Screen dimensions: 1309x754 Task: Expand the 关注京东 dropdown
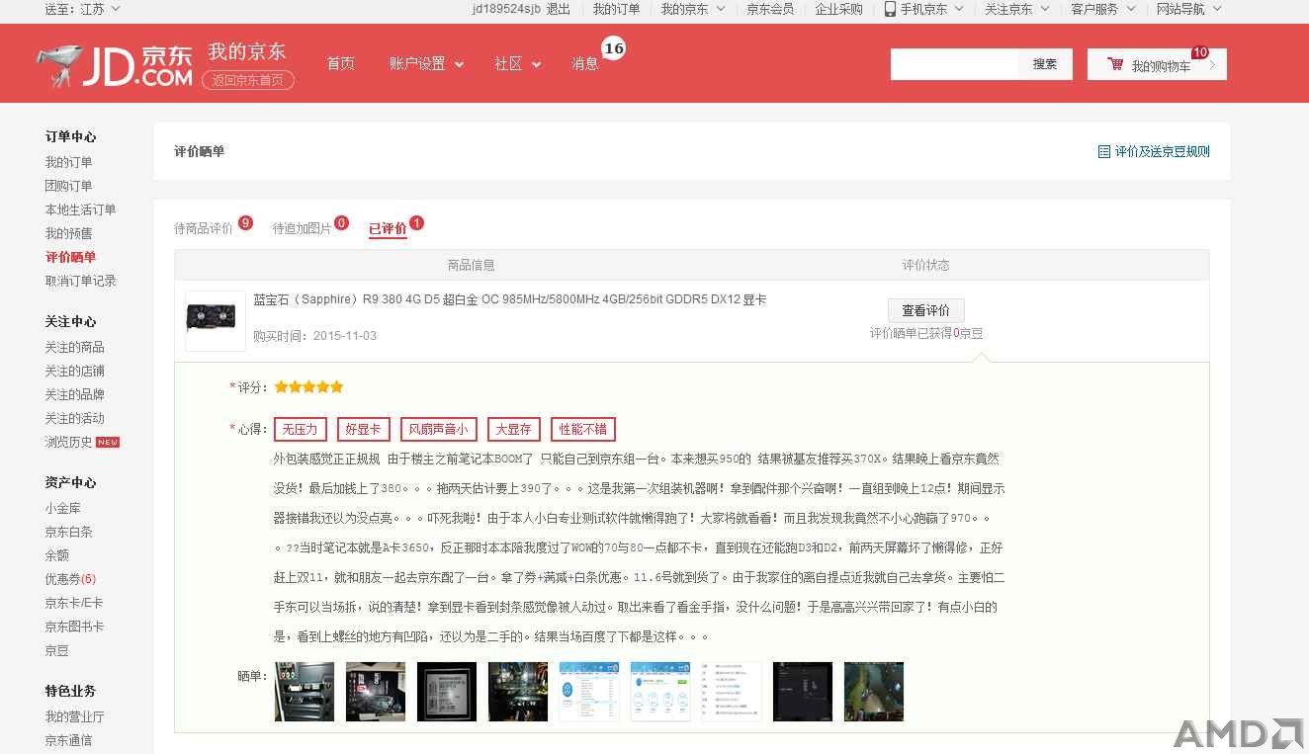[x=1016, y=9]
